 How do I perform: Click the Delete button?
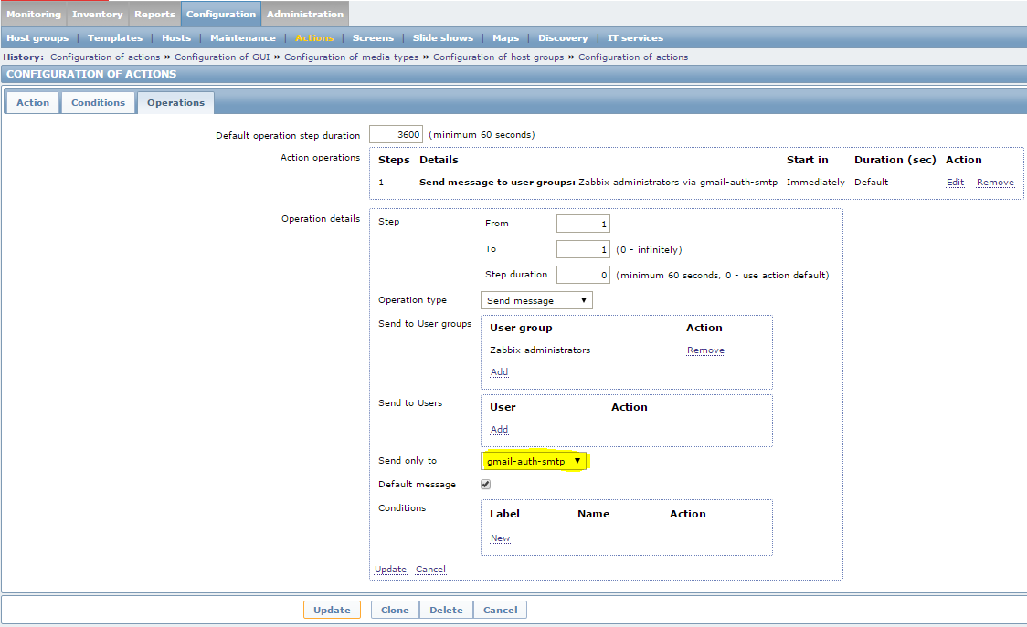[446, 609]
